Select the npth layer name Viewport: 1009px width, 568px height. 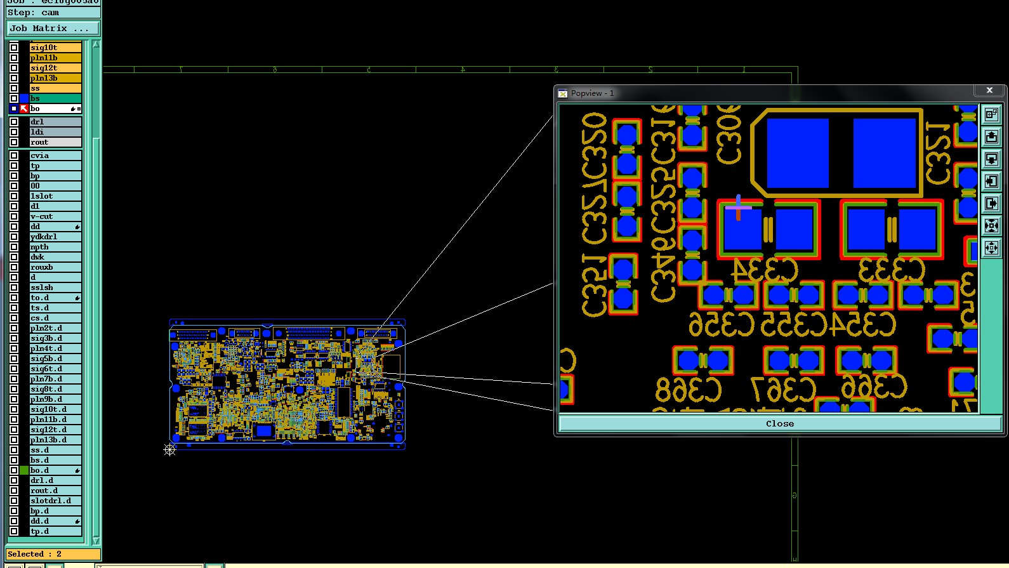(x=55, y=247)
